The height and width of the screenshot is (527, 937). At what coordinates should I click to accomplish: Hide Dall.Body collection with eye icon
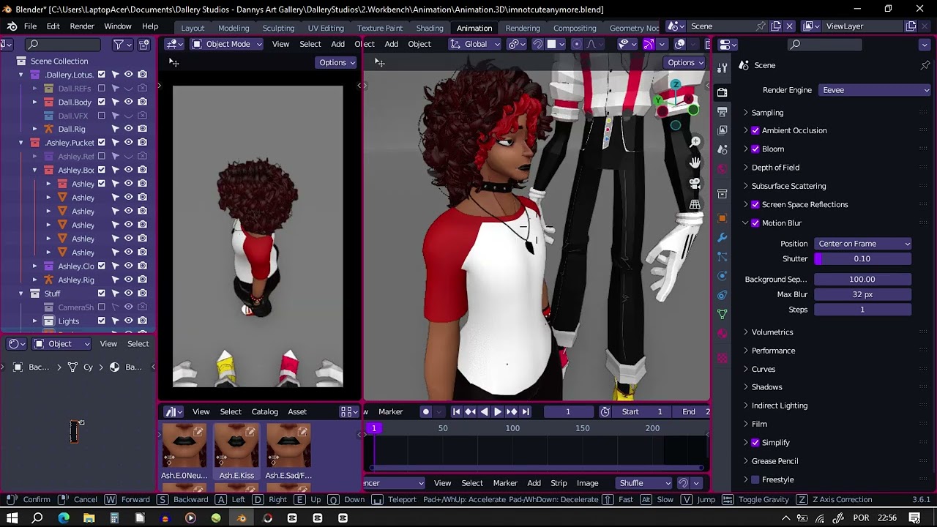[129, 102]
